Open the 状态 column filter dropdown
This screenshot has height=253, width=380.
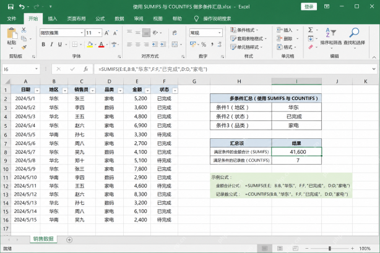(x=175, y=91)
